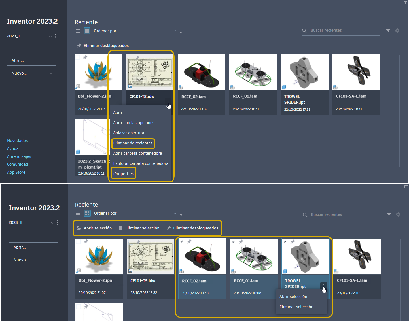This screenshot has height=321, width=409.
Task: Switch to list view in lower screenshot
Action: [78, 213]
